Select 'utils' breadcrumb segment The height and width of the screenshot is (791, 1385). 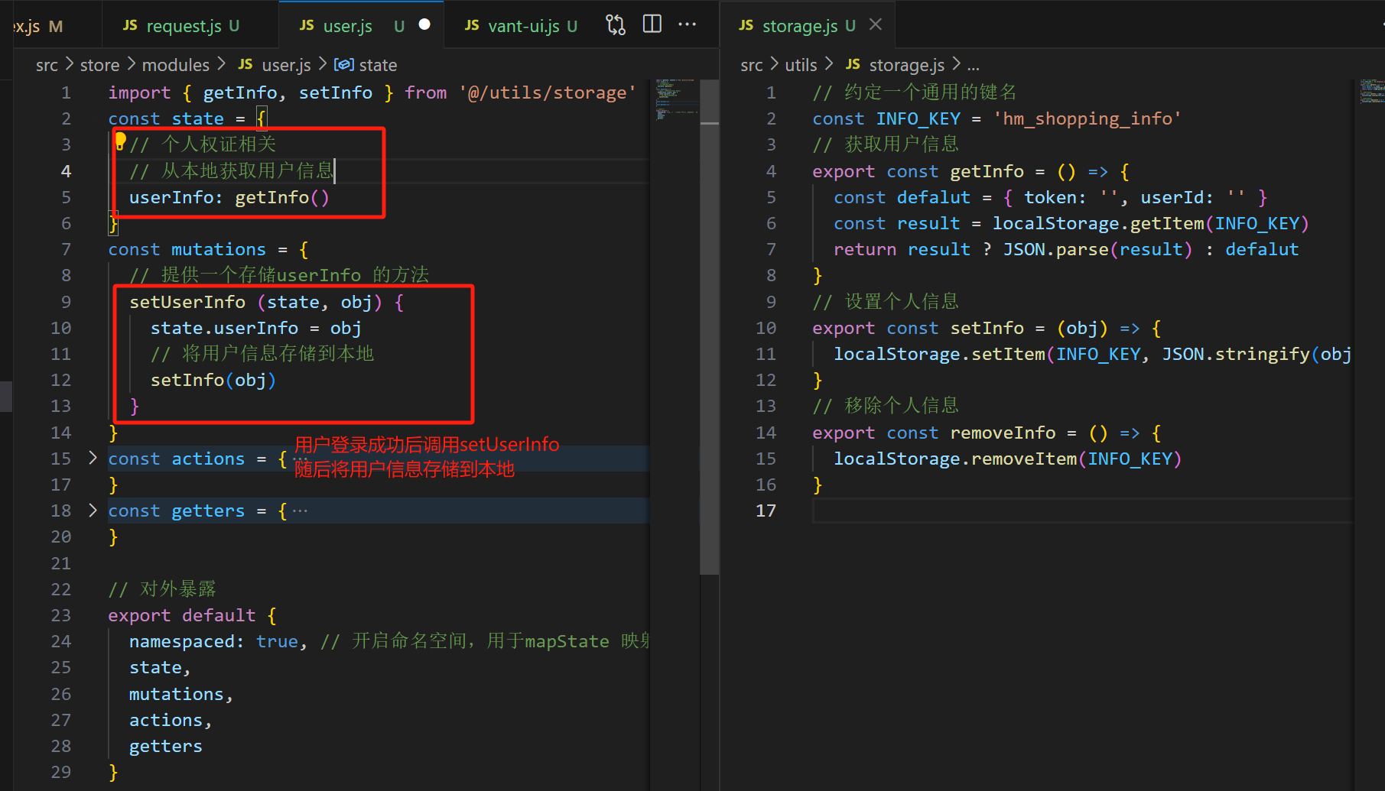(801, 65)
